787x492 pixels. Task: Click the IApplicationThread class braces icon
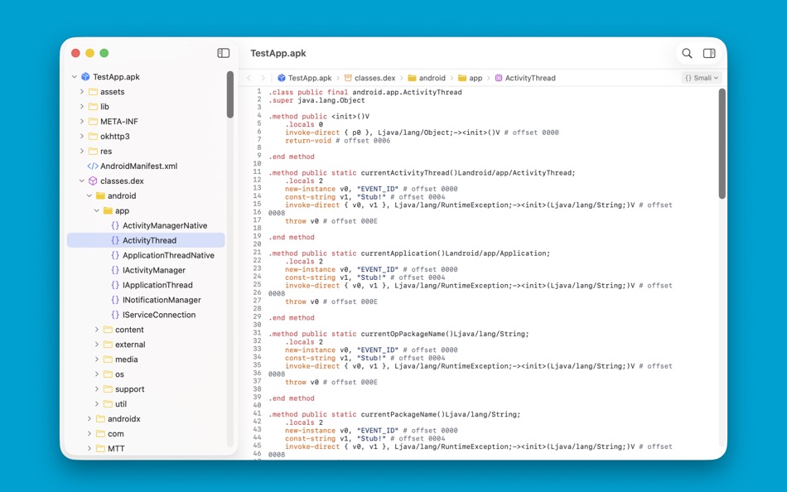(115, 285)
